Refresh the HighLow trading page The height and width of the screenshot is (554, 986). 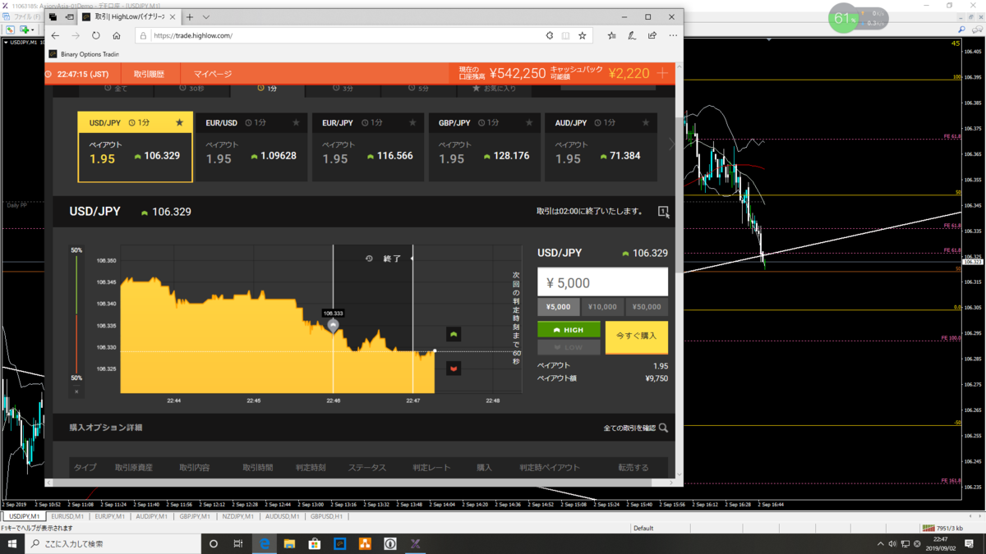click(x=95, y=36)
